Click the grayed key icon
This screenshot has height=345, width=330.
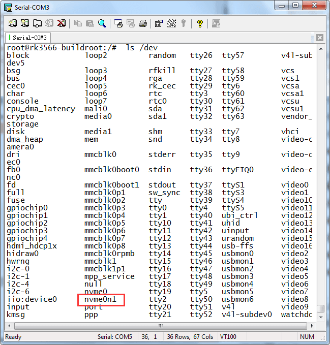pyautogui.click(x=184, y=23)
